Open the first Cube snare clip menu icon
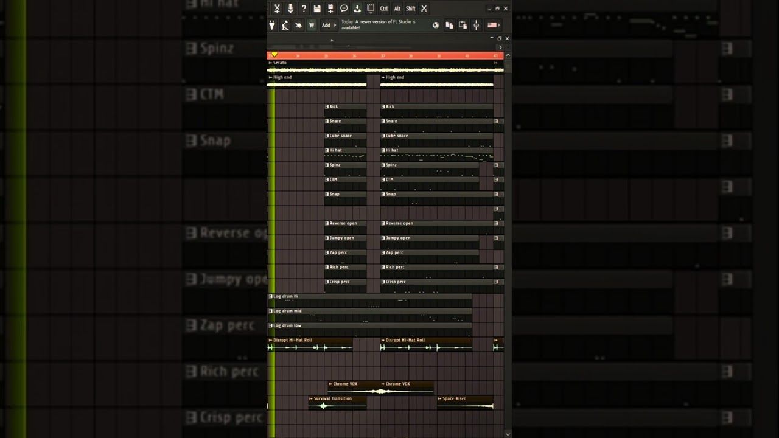779x438 pixels. [x=327, y=136]
